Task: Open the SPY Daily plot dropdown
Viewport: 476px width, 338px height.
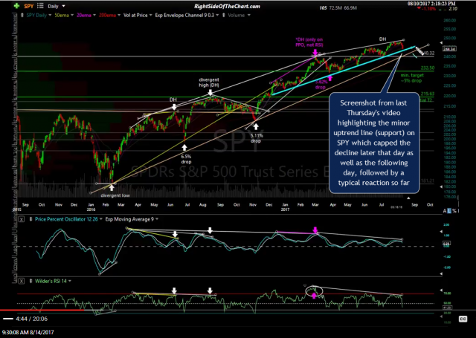Action: click(x=50, y=15)
